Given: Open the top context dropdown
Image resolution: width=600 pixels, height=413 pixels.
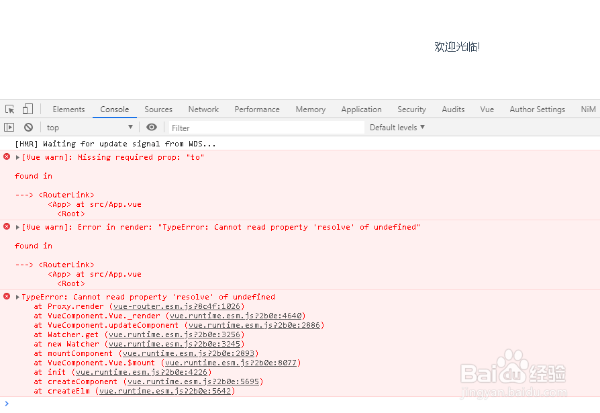Looking at the screenshot, I should (x=89, y=128).
